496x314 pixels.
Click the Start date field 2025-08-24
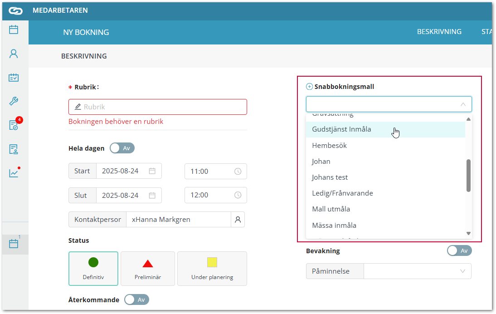point(129,171)
